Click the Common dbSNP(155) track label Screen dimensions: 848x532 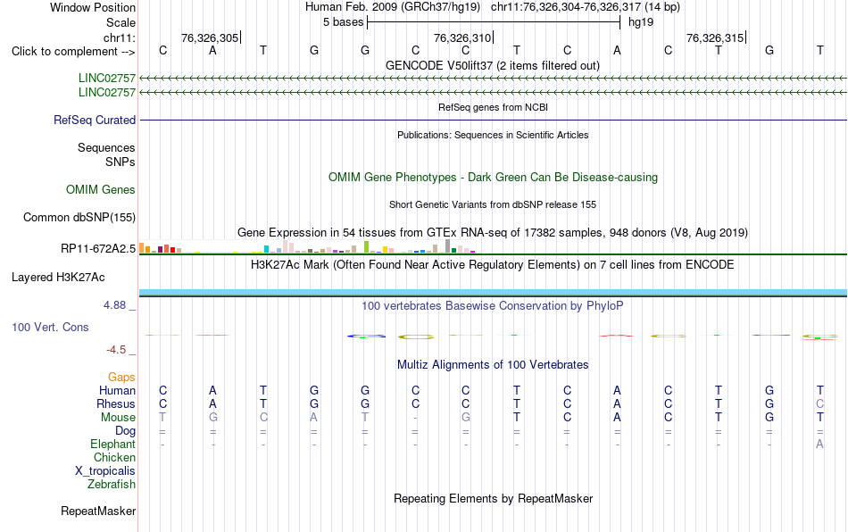[x=79, y=217]
